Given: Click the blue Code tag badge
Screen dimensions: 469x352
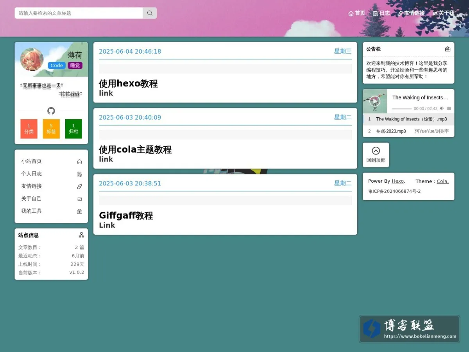Looking at the screenshot, I should tap(57, 65).
